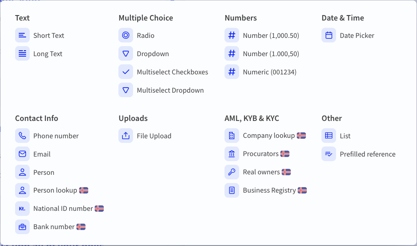This screenshot has width=417, height=246.
Task: Choose the Person lookup field
Action: [x=55, y=190]
